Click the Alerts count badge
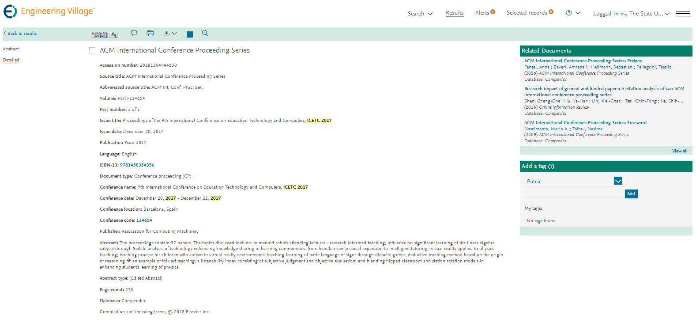The height and width of the screenshot is (326, 696). [493, 12]
